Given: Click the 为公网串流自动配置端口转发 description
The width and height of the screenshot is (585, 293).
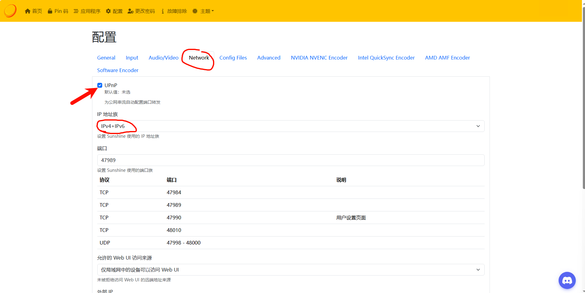Looking at the screenshot, I should 132,102.
